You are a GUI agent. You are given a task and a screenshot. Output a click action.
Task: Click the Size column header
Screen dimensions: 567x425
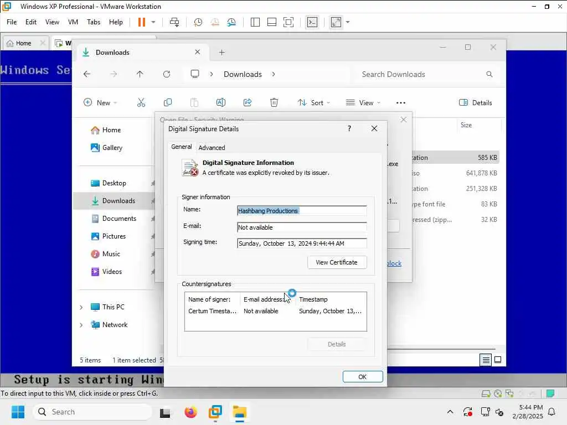click(x=466, y=125)
